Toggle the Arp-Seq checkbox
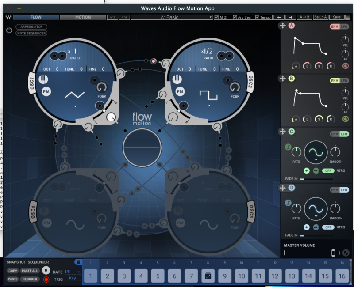Viewport: 354px width, 287px height. coord(235,17)
